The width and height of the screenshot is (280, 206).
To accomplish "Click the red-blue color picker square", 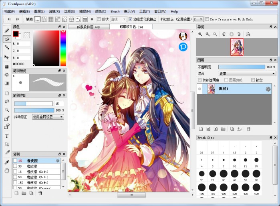I will 46,48.
